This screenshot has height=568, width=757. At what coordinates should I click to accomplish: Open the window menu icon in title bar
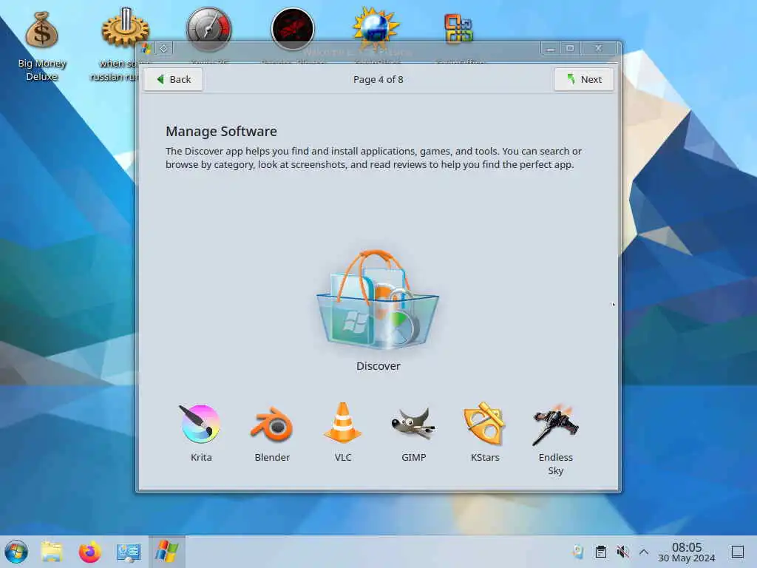[146, 49]
